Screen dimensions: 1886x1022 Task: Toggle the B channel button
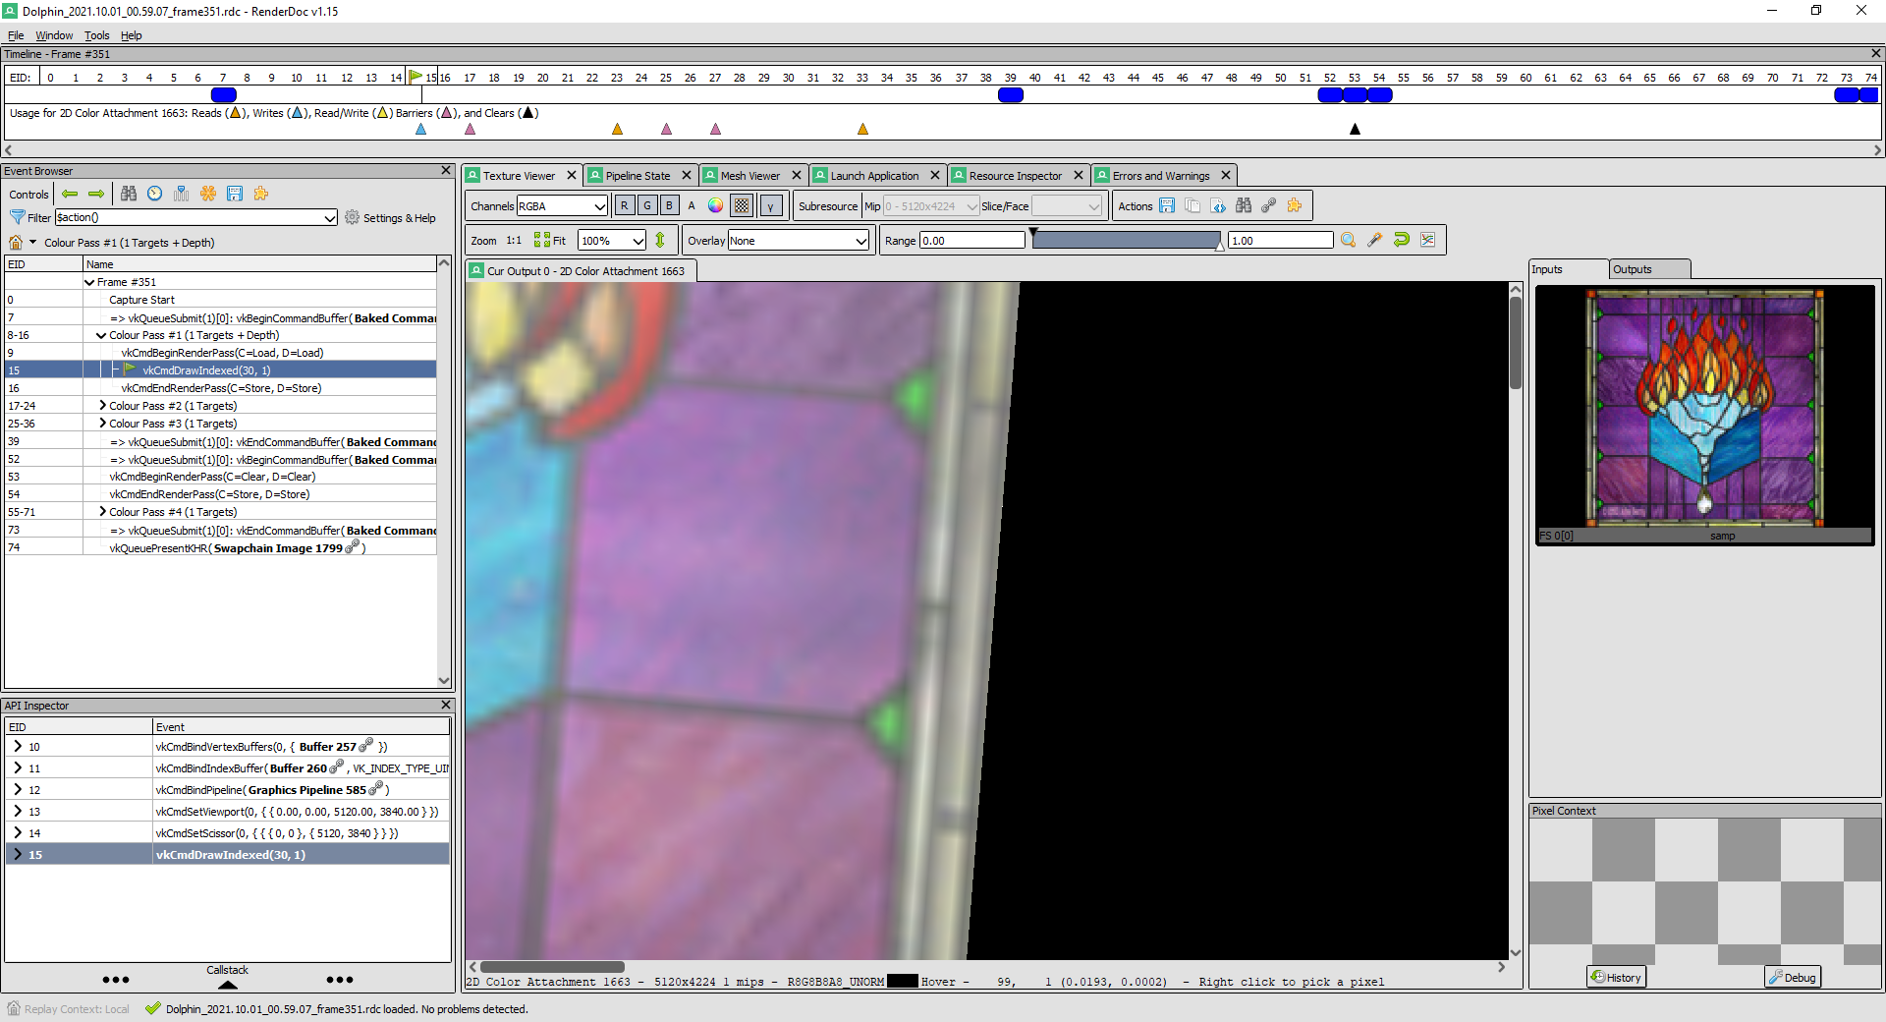pos(670,205)
